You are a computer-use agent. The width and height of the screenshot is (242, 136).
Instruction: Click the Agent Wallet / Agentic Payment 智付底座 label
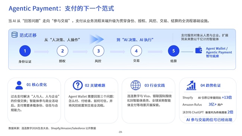[219, 52]
